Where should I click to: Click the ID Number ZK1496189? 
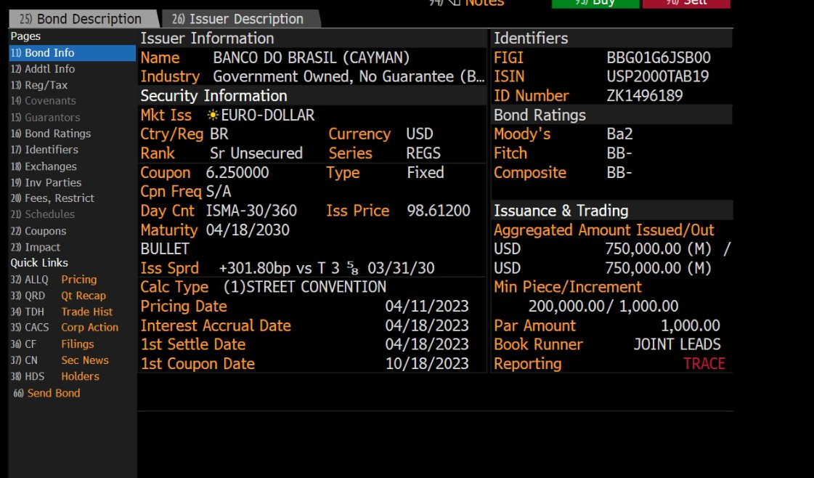tap(644, 96)
